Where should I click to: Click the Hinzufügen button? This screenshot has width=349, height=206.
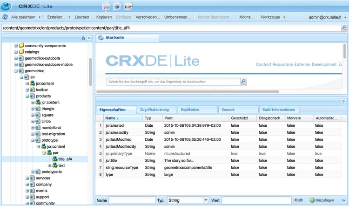pyautogui.click(x=322, y=200)
